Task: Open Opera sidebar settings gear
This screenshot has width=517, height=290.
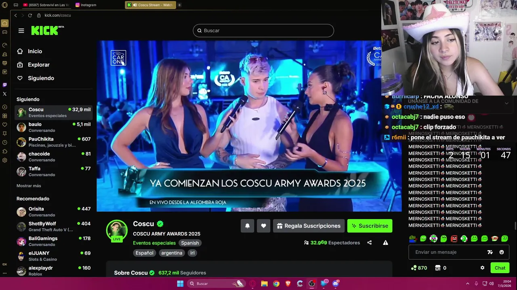Action: pyautogui.click(x=5, y=160)
